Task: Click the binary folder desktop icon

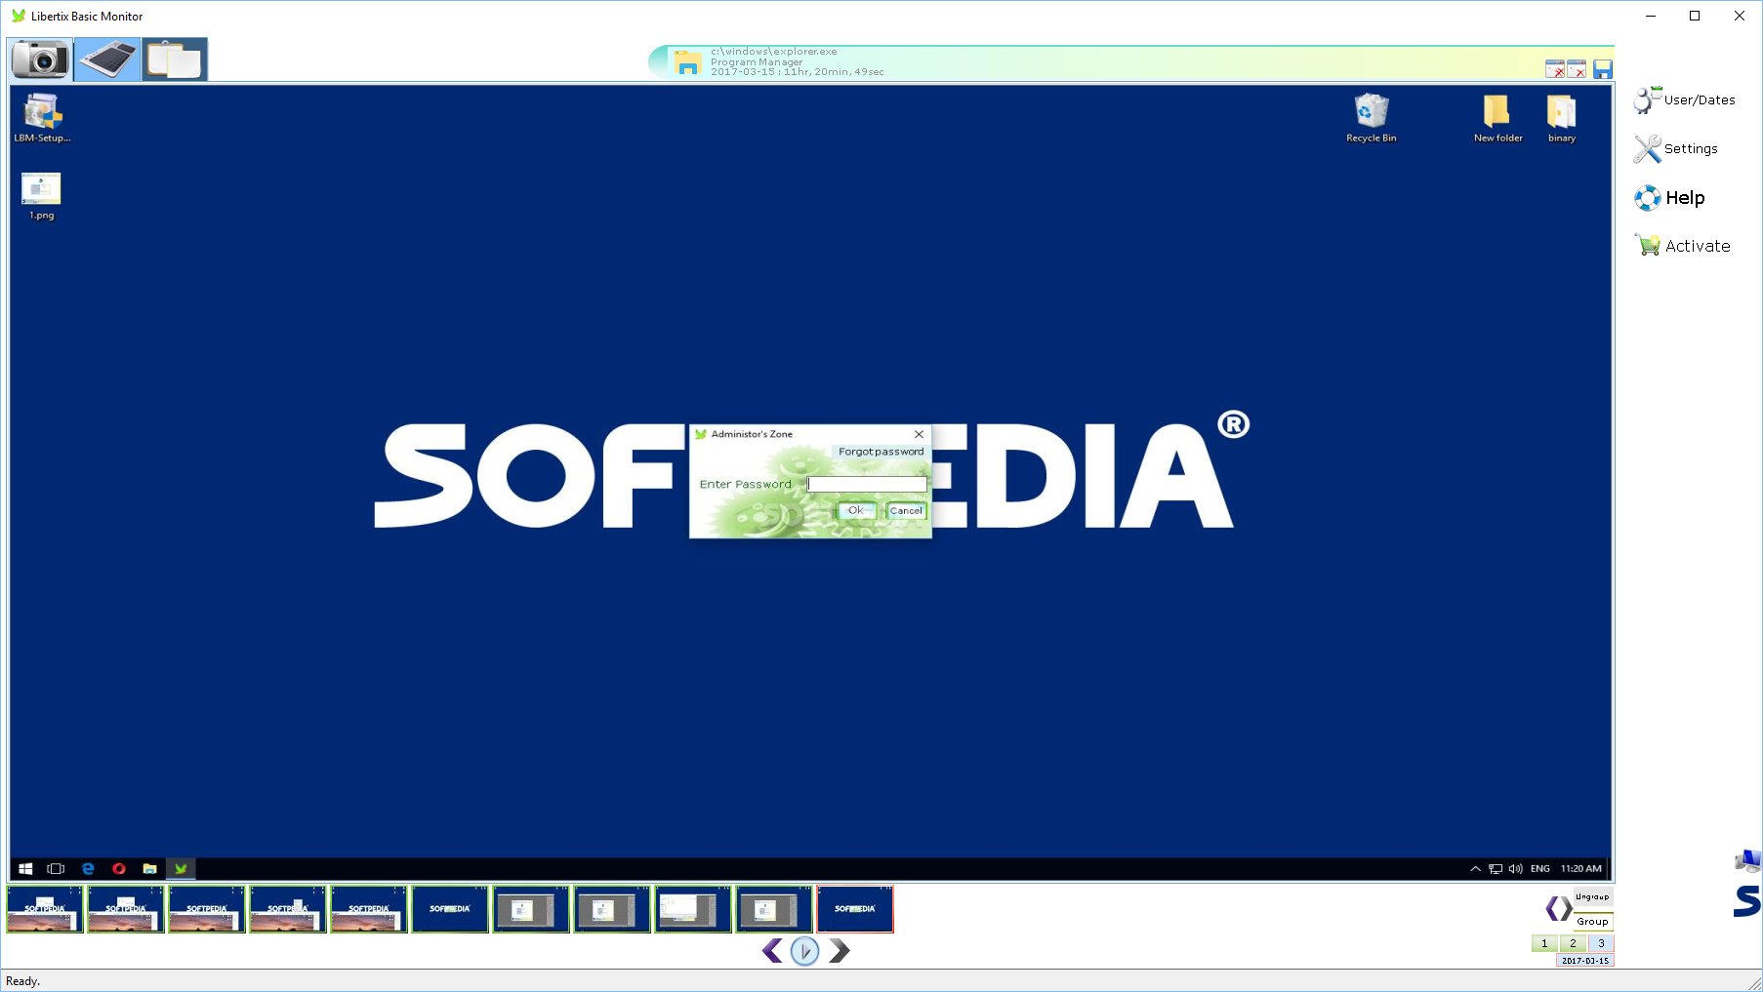Action: [1562, 118]
